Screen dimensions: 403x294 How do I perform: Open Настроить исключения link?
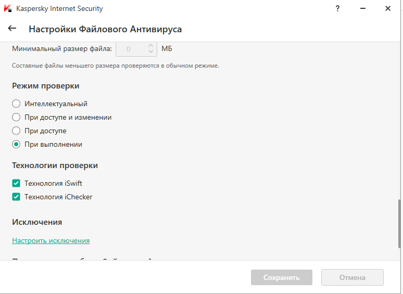(51, 240)
